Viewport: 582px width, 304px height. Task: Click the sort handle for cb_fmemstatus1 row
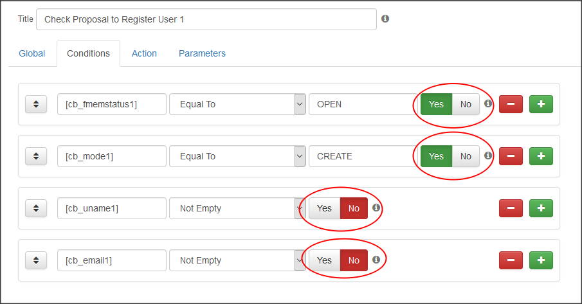[36, 104]
